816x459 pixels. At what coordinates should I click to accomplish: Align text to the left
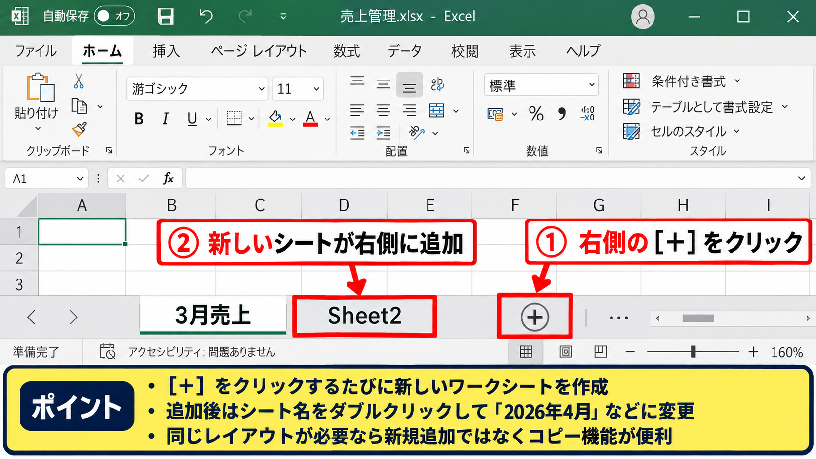[x=357, y=111]
